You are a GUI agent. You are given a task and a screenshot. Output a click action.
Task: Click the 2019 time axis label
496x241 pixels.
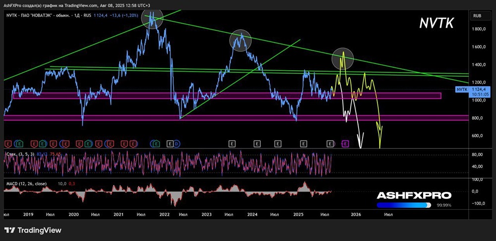[28, 214]
